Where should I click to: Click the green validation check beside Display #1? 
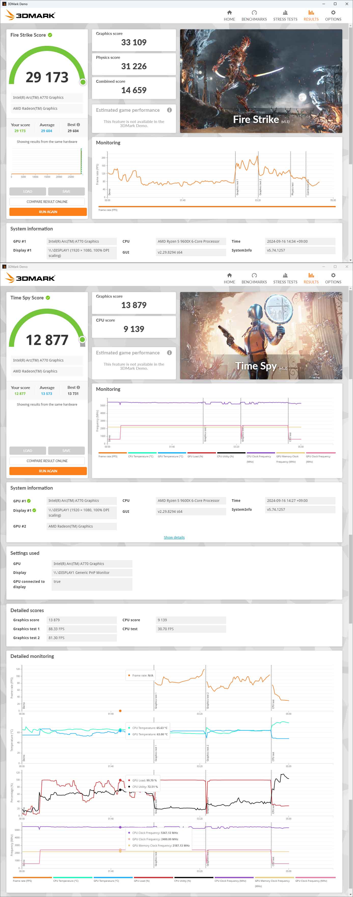point(34,510)
